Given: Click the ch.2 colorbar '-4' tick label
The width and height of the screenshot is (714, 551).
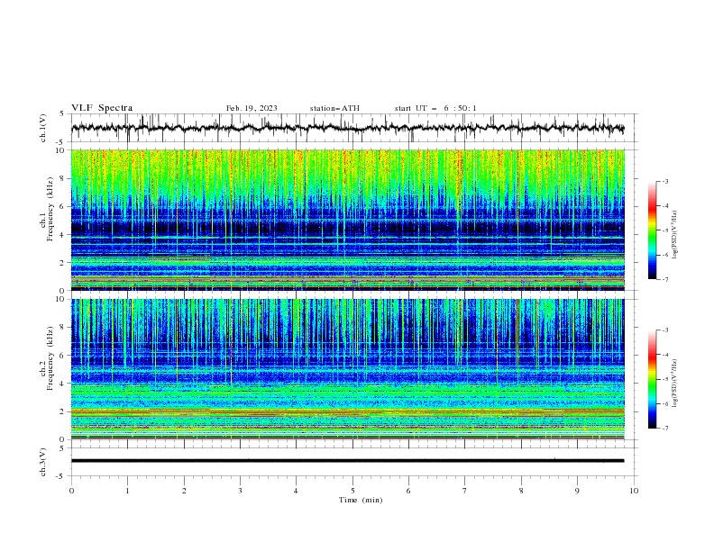Looking at the screenshot, I should [x=664, y=355].
